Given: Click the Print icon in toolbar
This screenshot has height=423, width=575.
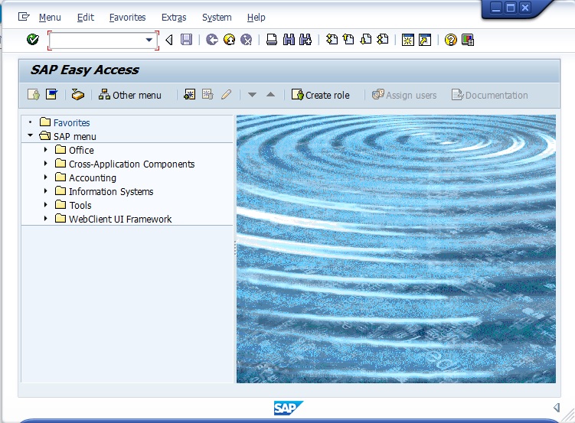Looking at the screenshot, I should tap(271, 40).
